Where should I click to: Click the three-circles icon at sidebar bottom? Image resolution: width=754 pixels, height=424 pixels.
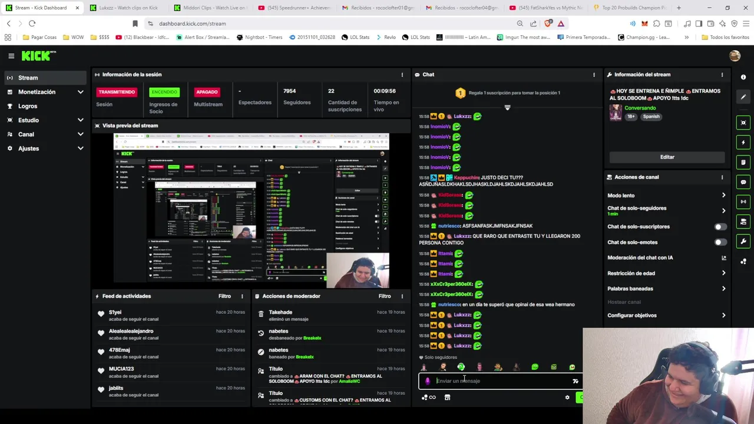click(x=743, y=261)
